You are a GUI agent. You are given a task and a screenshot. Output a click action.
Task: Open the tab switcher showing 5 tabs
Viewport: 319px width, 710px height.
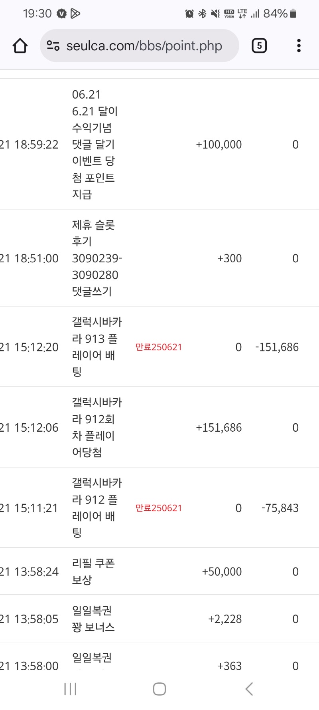(259, 46)
